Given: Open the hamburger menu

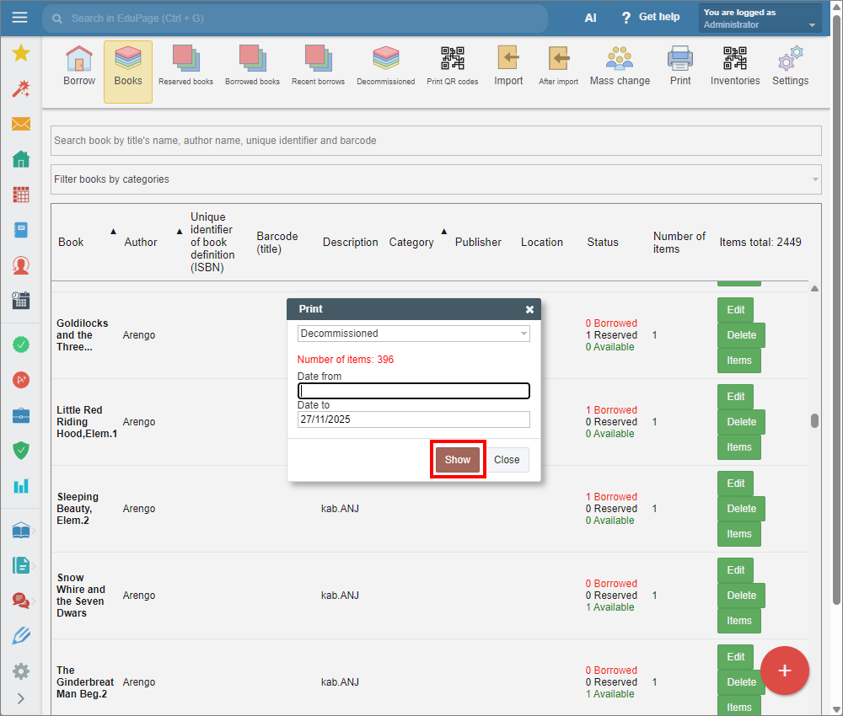Looking at the screenshot, I should point(20,18).
